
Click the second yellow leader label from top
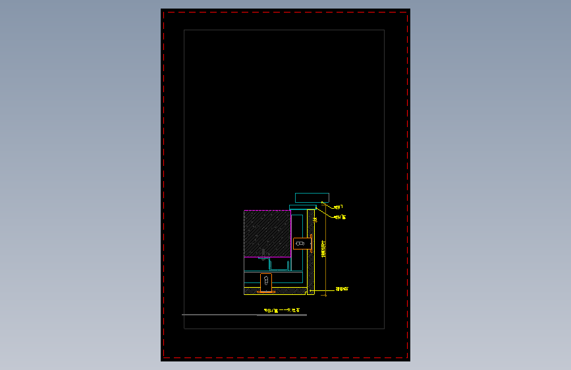coord(340,217)
